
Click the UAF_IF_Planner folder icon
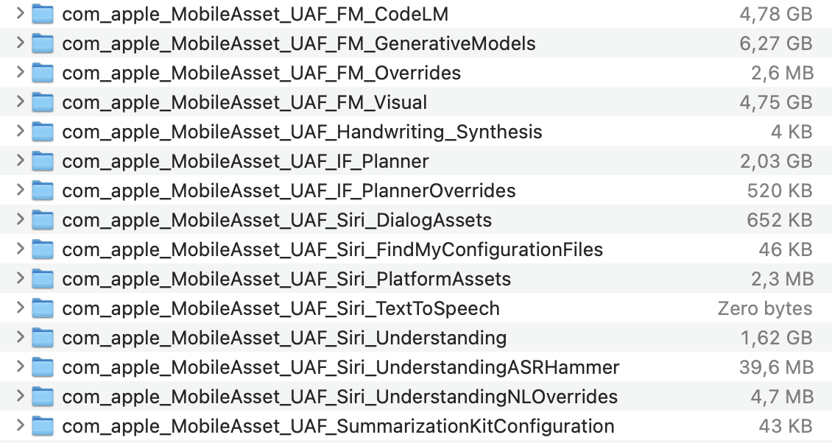43,161
